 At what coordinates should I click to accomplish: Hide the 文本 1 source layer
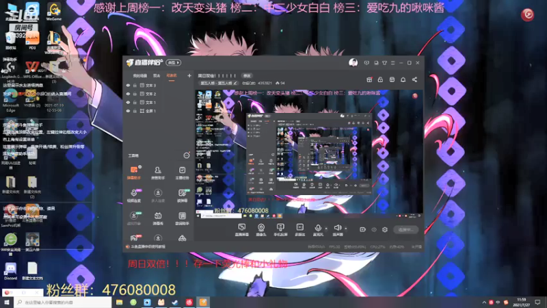(x=128, y=102)
